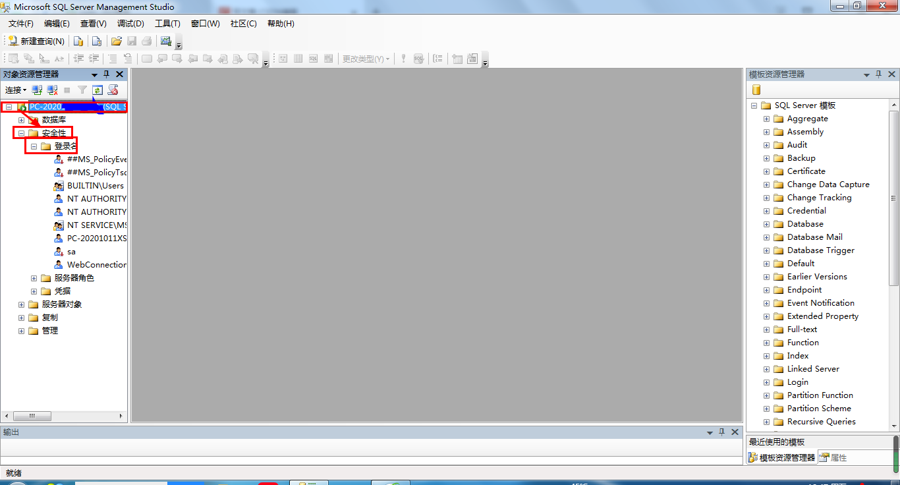900x485 pixels.
Task: Collapse the 安全性 node
Action: (x=21, y=133)
